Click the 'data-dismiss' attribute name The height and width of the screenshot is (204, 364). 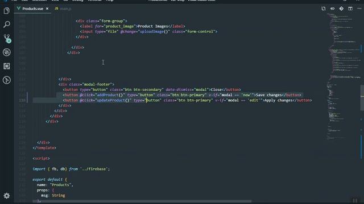(178, 90)
